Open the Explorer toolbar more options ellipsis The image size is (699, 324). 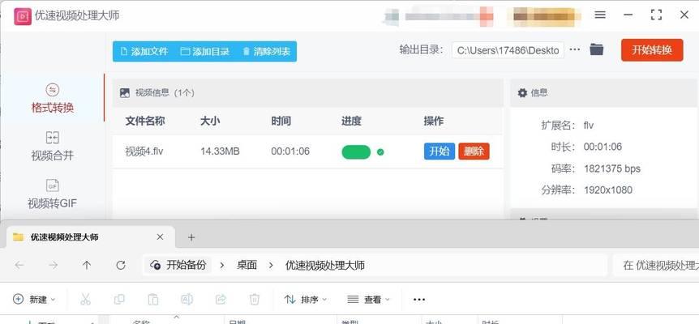pyautogui.click(x=419, y=300)
